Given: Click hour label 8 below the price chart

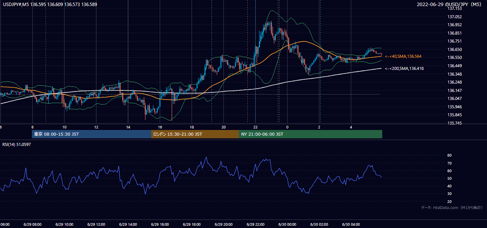Looking at the screenshot, I should coord(32,127).
